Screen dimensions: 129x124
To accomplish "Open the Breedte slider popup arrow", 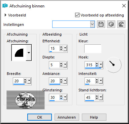I will pos(29,81).
